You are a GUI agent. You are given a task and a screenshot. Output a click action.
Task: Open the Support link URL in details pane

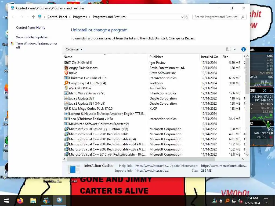152,170
